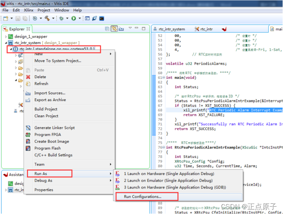The height and width of the screenshot is (214, 283).
Task: Select Run Configurations...
Action: coord(179,196)
